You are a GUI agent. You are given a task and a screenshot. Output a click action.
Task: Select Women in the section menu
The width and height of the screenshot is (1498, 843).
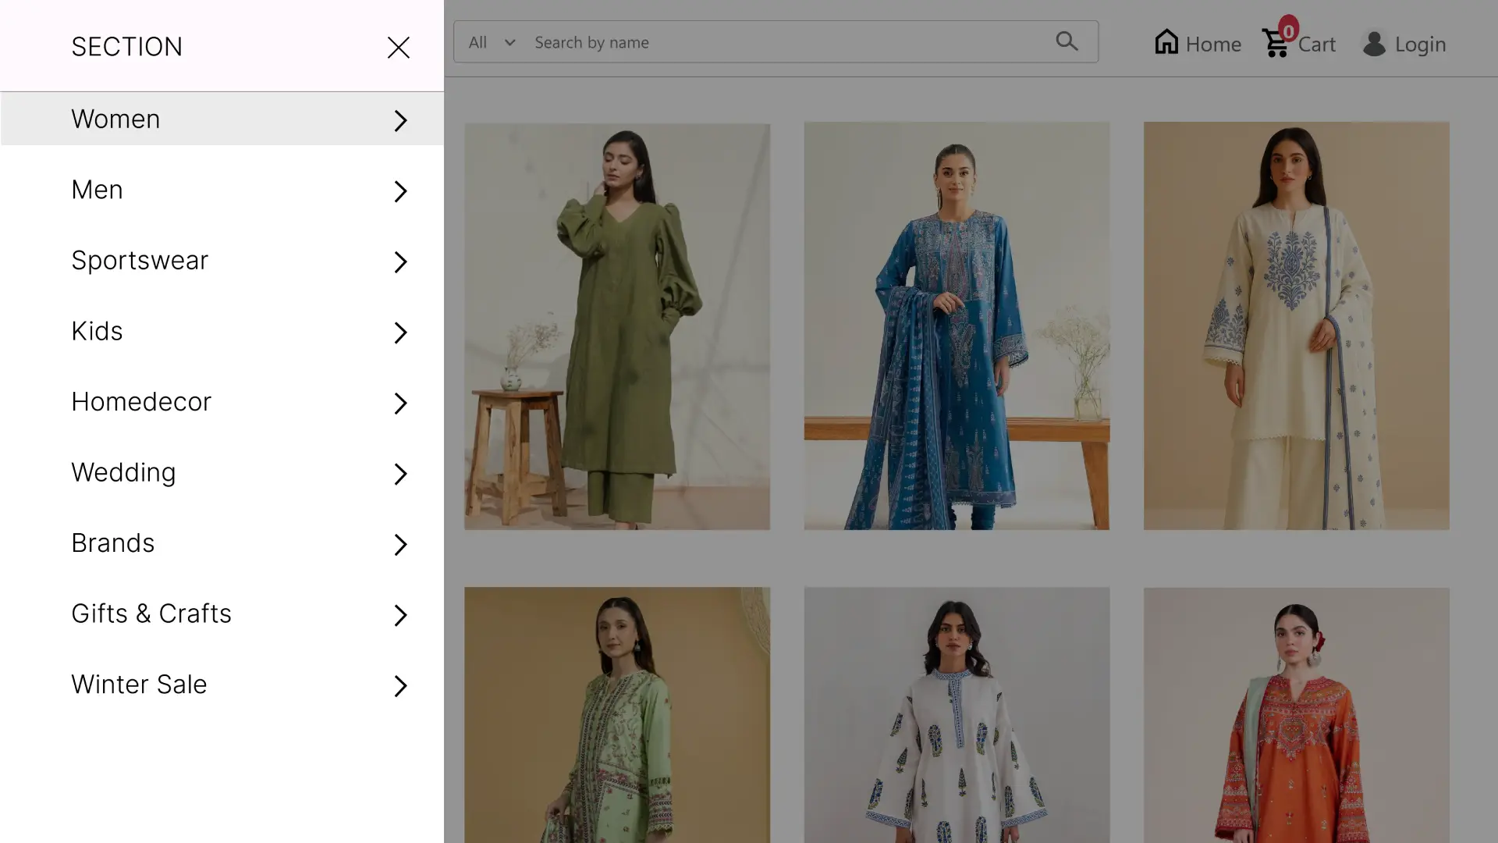click(x=115, y=119)
